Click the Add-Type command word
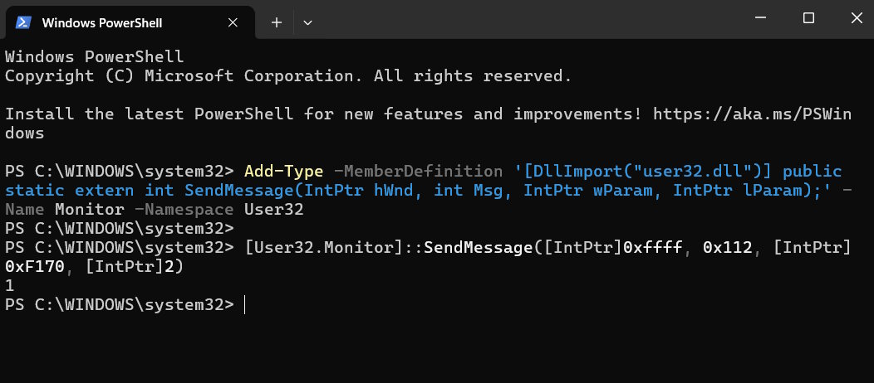 click(x=283, y=172)
